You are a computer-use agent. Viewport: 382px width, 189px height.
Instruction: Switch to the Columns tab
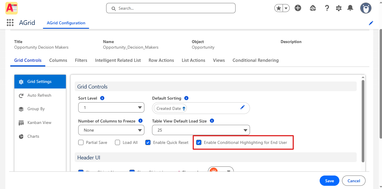pyautogui.click(x=58, y=60)
